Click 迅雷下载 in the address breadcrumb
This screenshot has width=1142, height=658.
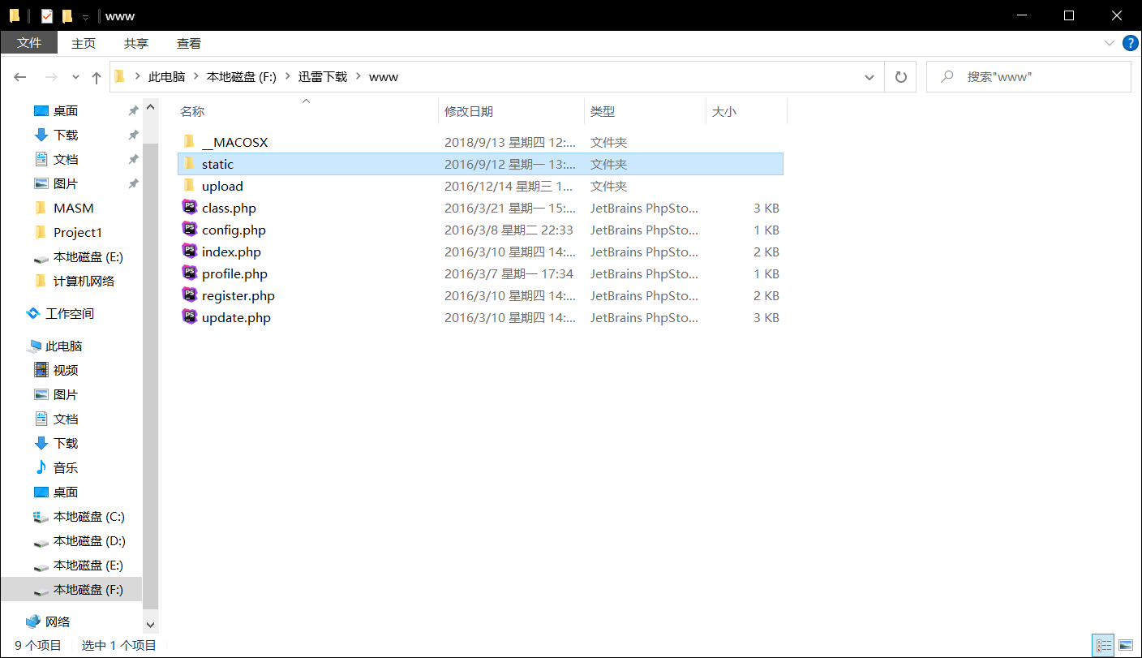coord(323,76)
